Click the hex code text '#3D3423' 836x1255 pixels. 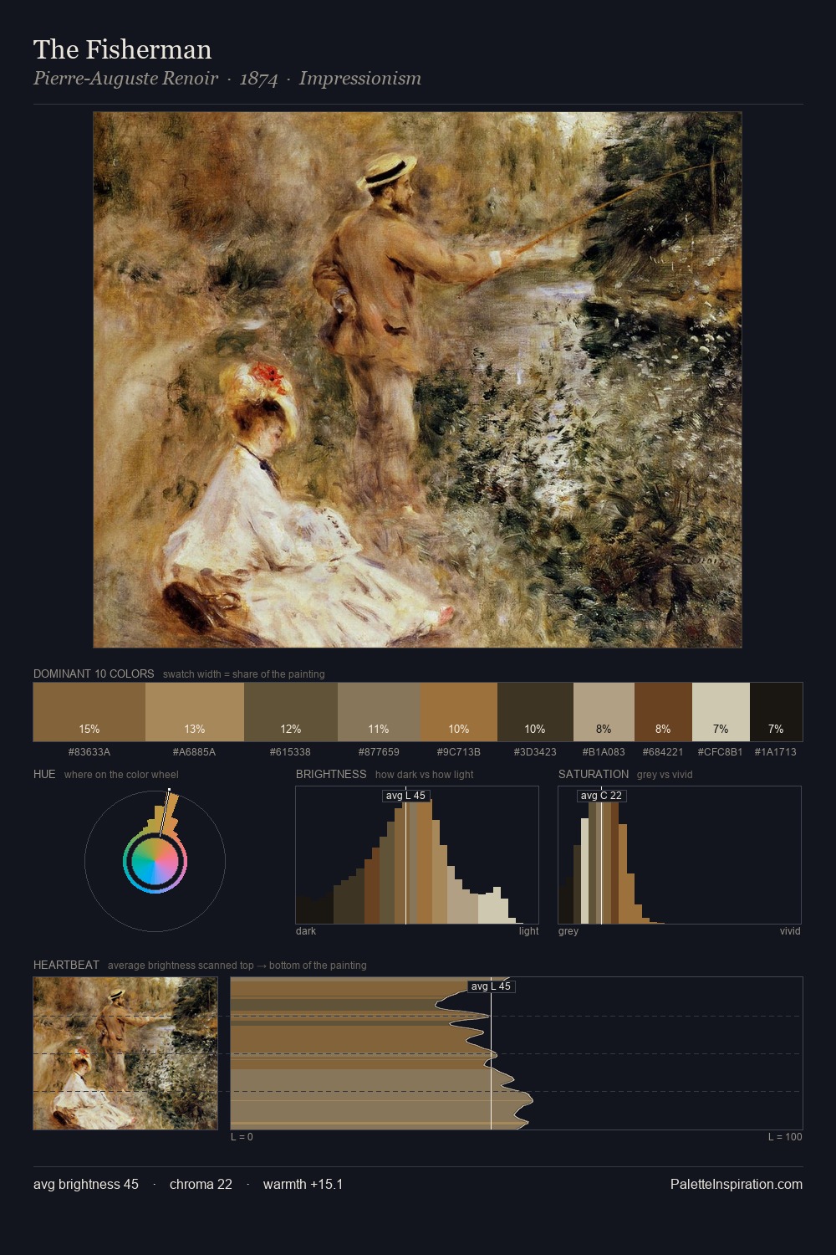(535, 751)
